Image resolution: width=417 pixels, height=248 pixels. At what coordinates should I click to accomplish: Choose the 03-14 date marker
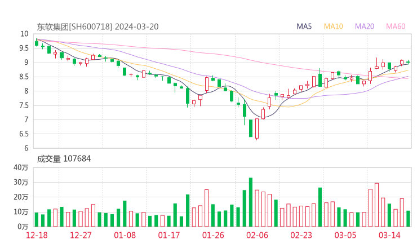(389, 235)
